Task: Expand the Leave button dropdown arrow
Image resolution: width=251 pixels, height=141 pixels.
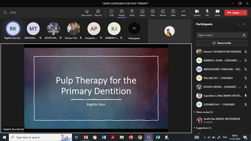Action: pyautogui.click(x=244, y=13)
